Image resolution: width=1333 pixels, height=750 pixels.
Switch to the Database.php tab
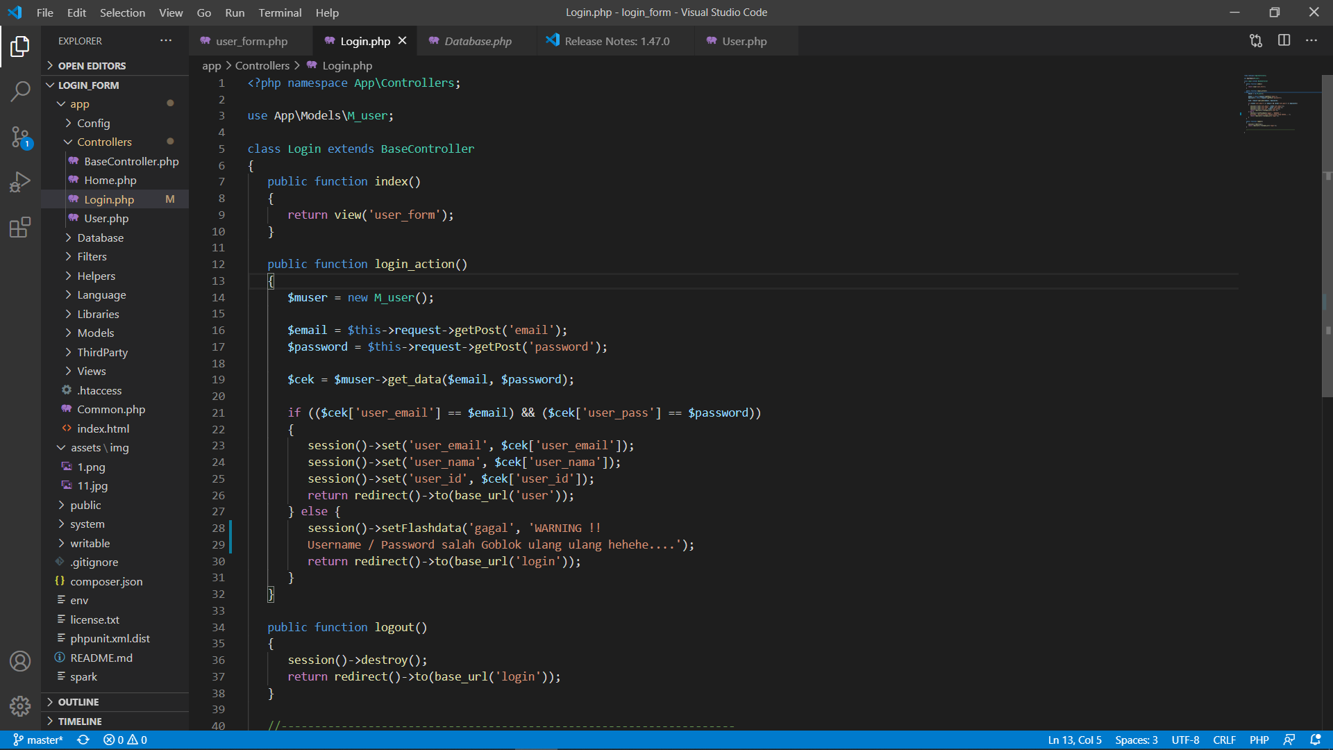[x=477, y=41]
